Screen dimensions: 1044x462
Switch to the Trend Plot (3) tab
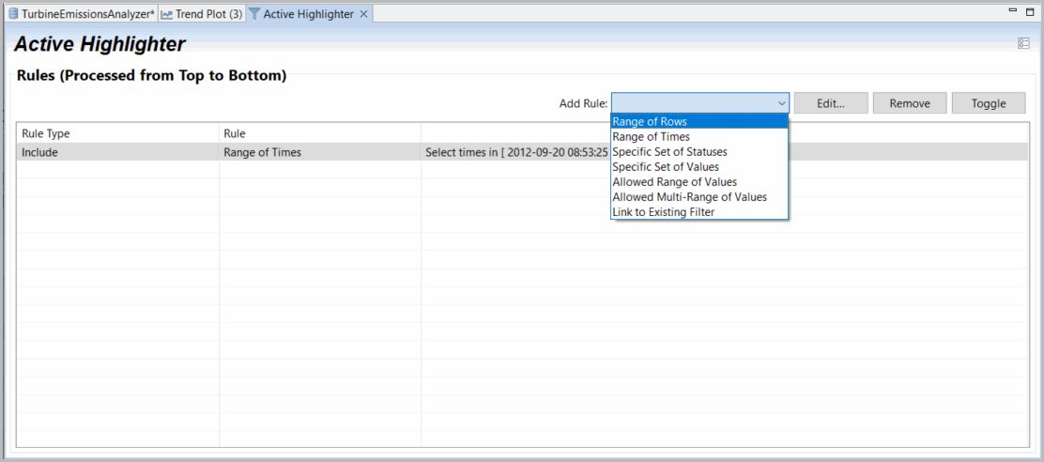[208, 15]
